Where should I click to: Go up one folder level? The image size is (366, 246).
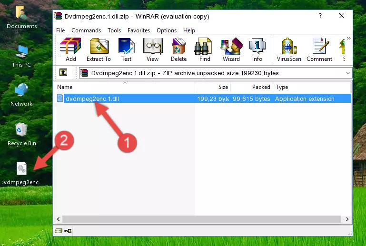(x=63, y=73)
